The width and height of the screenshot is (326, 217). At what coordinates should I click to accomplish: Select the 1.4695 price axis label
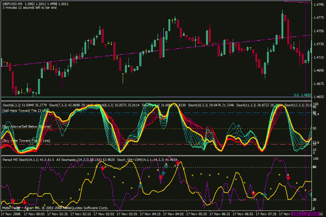[x=318, y=71]
